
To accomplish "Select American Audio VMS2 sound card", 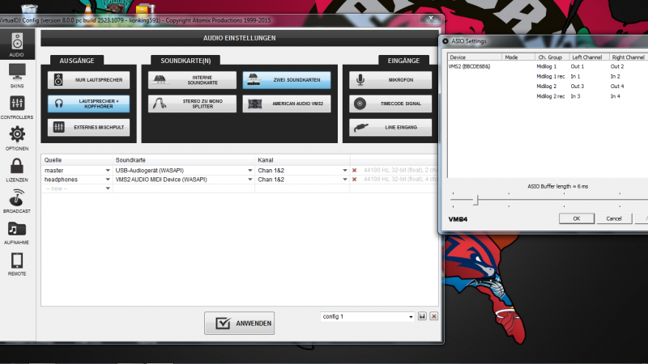I will click(x=287, y=104).
